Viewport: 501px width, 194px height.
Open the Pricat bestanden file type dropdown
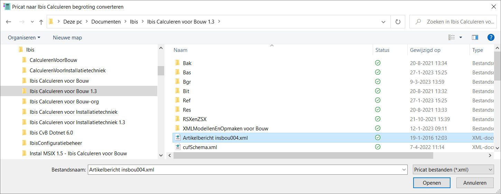(453, 169)
